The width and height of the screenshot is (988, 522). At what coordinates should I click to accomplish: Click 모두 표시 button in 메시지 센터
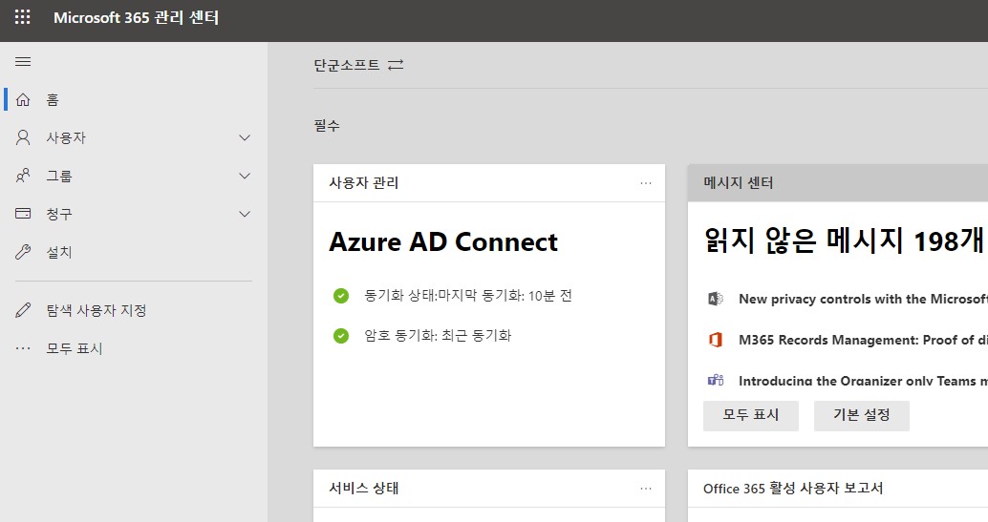pos(750,415)
